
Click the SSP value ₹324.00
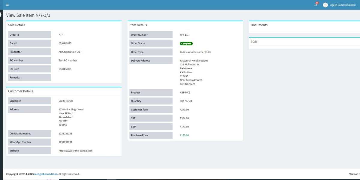pyautogui.click(x=184, y=118)
